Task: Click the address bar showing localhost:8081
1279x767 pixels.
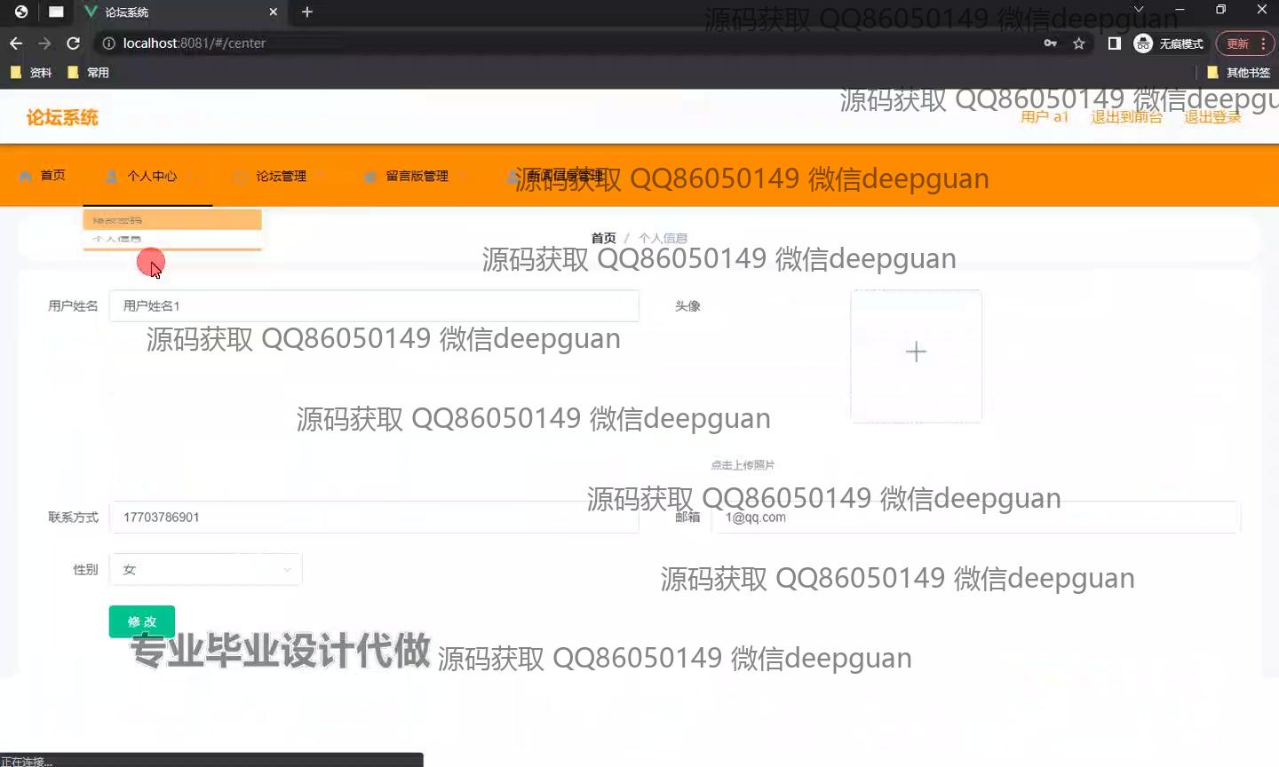Action: pyautogui.click(x=568, y=43)
